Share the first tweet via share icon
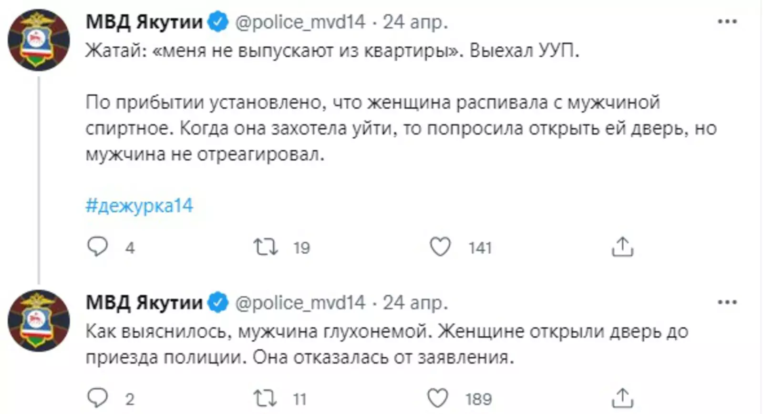Viewport: 763px width, 414px height. (x=622, y=247)
